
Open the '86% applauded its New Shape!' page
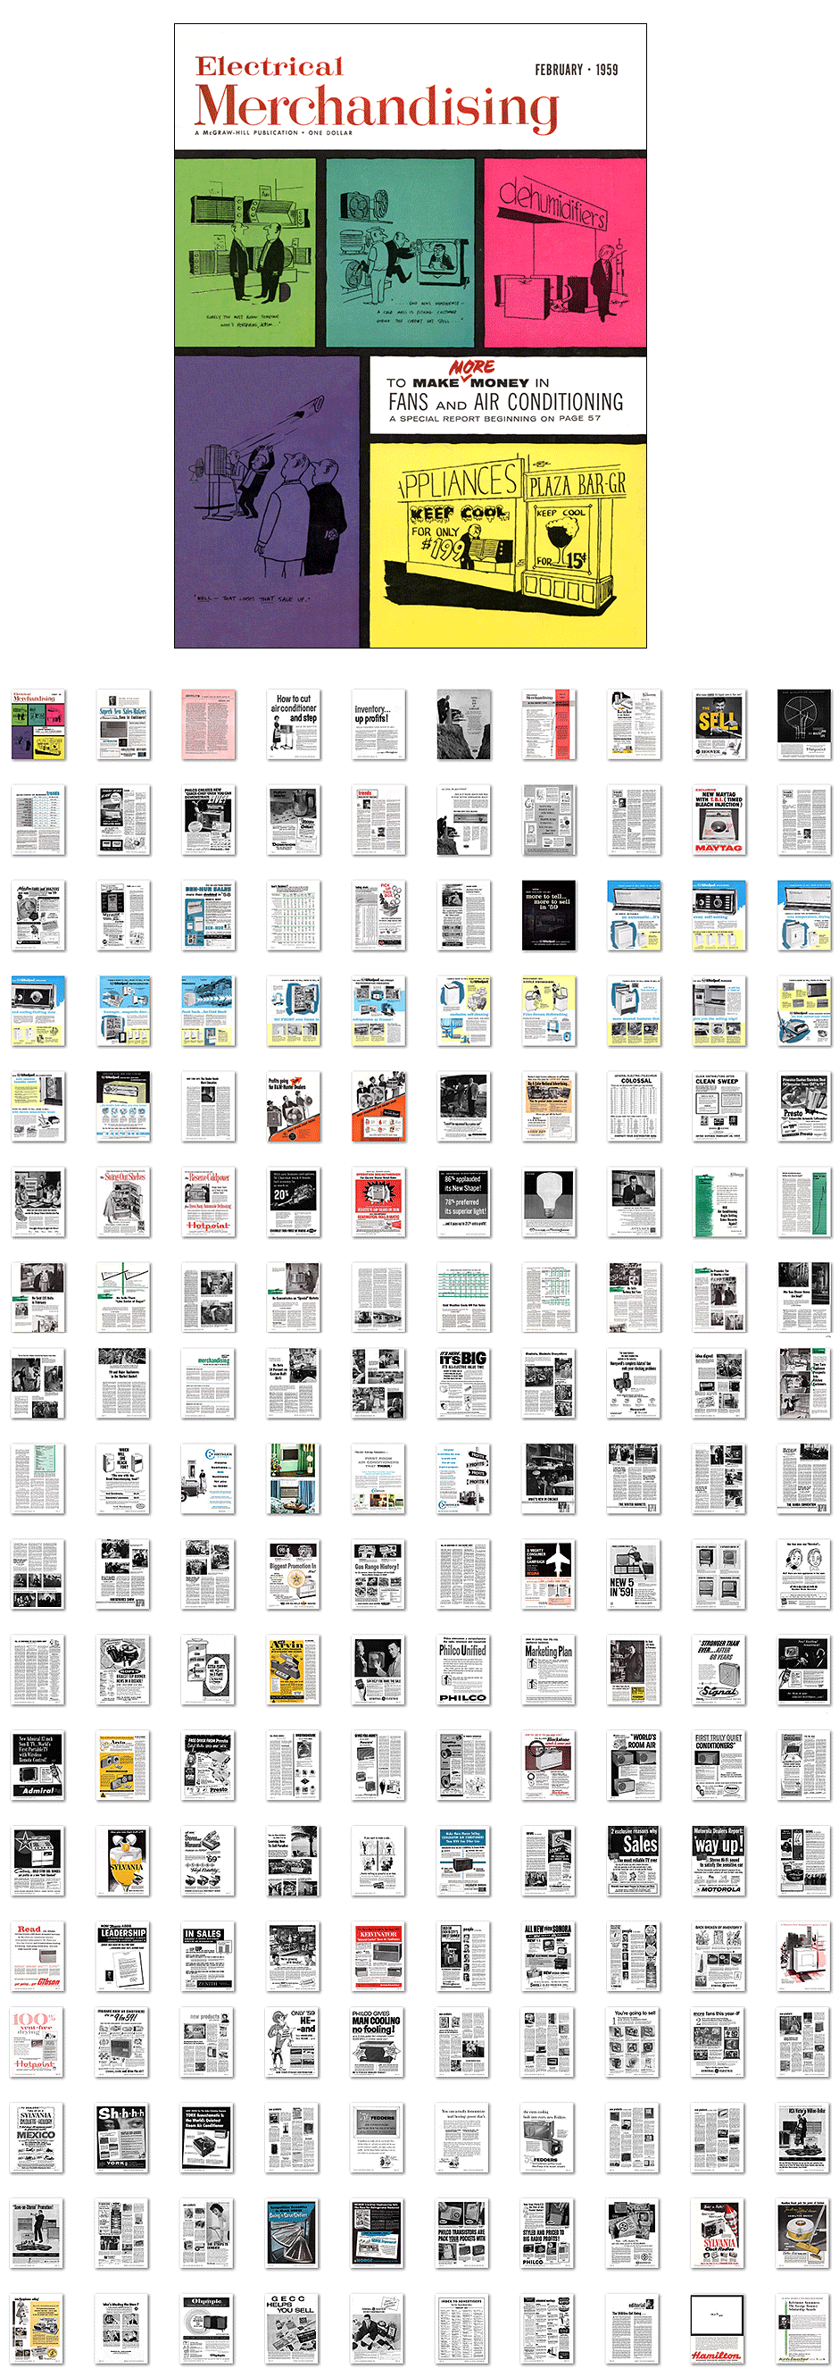[464, 1201]
